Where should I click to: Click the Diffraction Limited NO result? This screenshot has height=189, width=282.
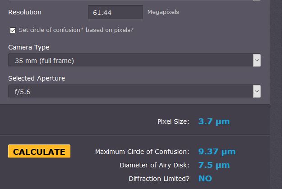coord(205,179)
